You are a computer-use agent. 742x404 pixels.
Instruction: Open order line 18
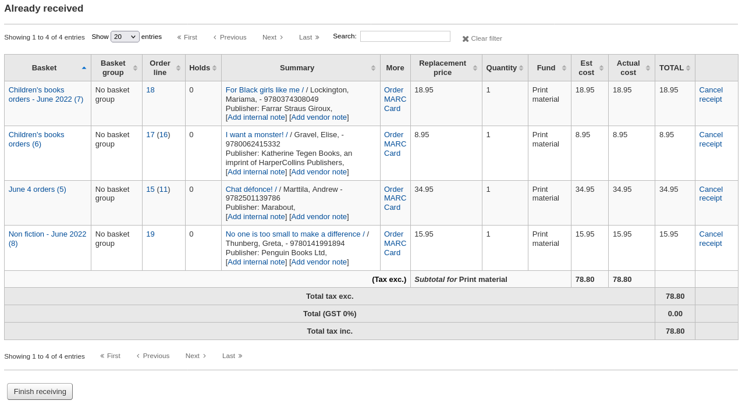click(x=150, y=90)
